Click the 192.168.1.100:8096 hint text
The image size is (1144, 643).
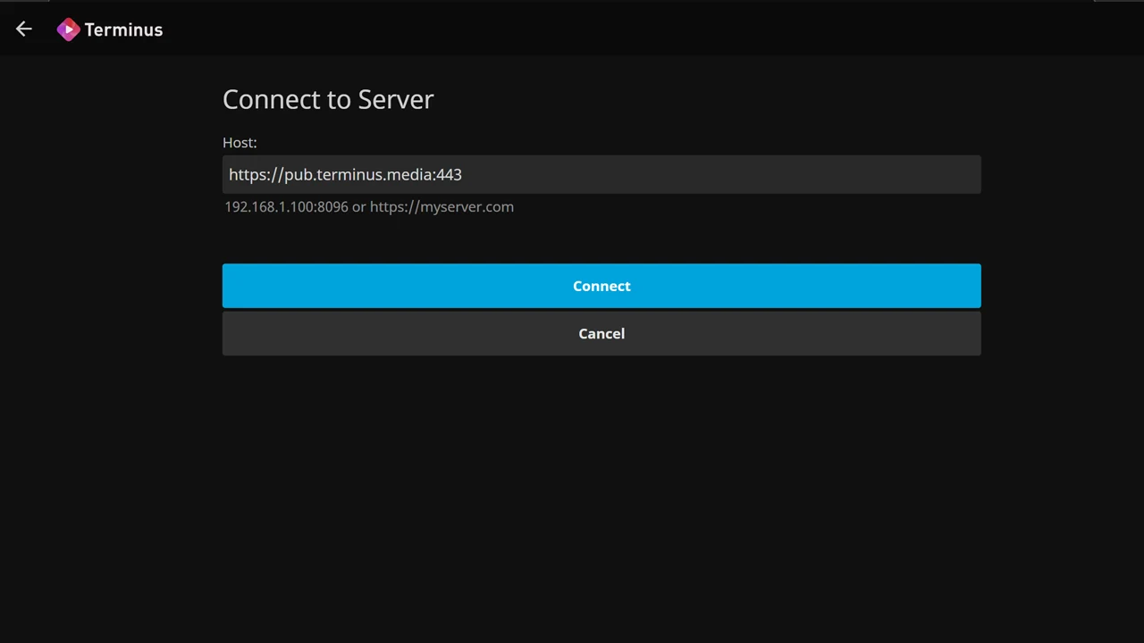click(286, 206)
